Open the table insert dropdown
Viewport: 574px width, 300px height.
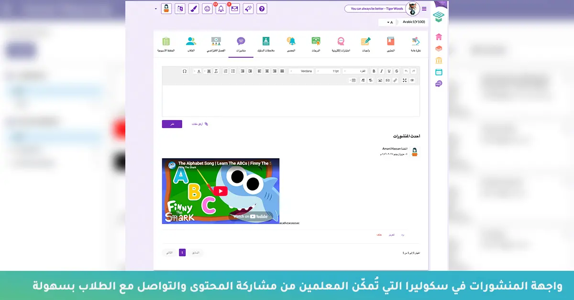point(353,80)
